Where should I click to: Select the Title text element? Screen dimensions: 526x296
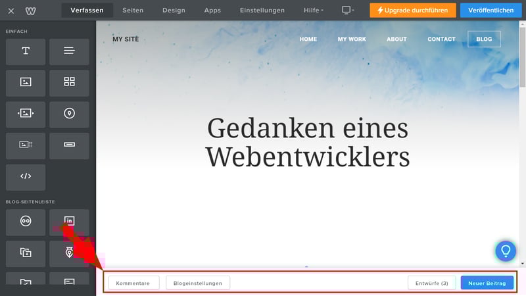[x=26, y=51]
